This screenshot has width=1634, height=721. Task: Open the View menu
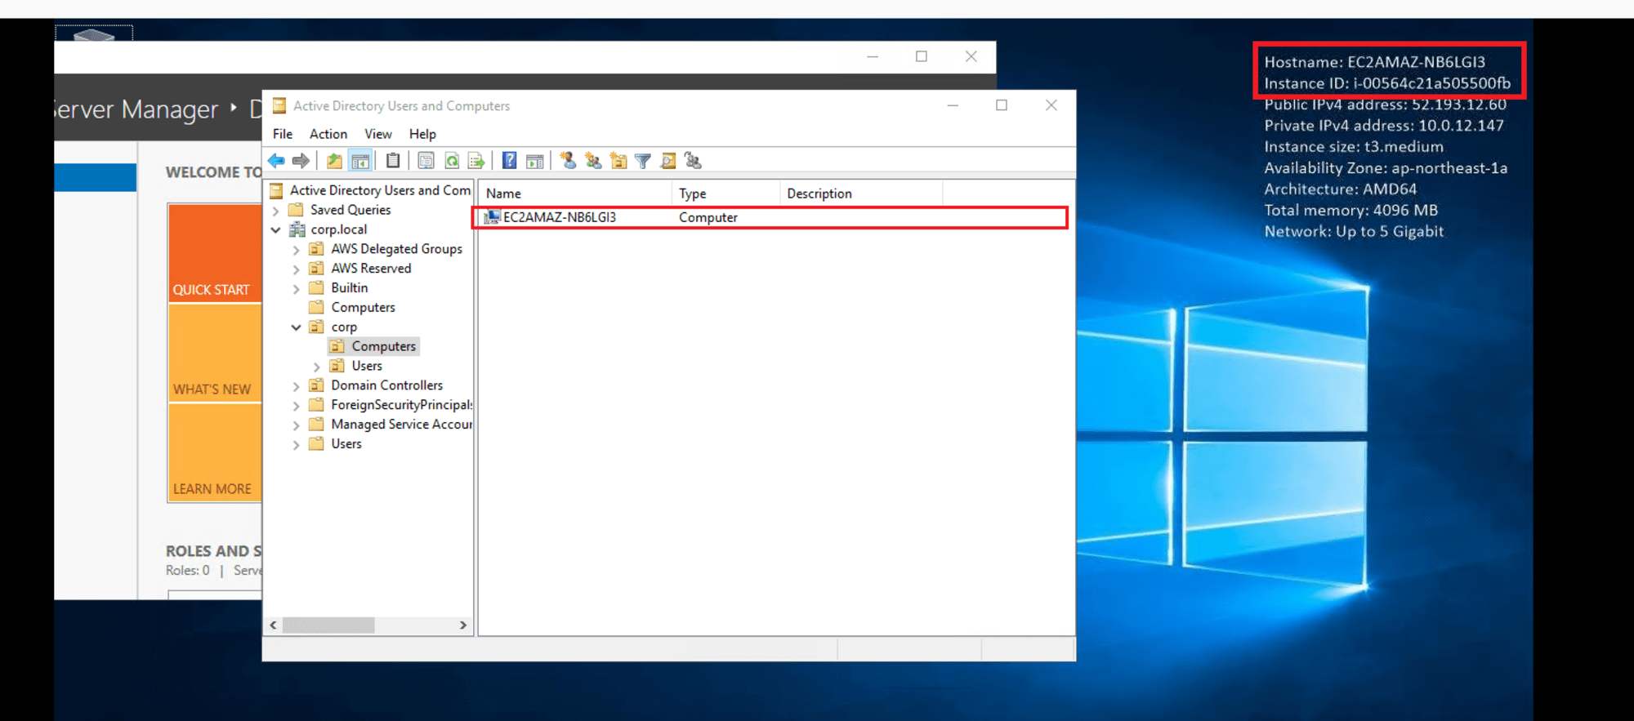point(378,134)
